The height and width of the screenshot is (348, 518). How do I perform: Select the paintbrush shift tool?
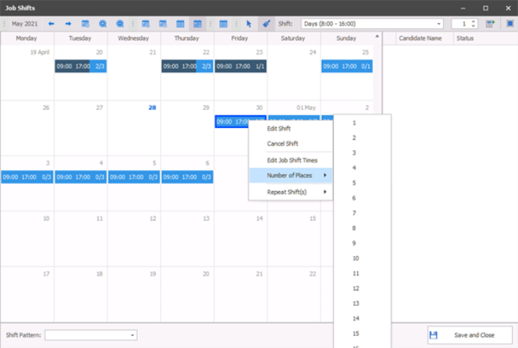point(266,24)
